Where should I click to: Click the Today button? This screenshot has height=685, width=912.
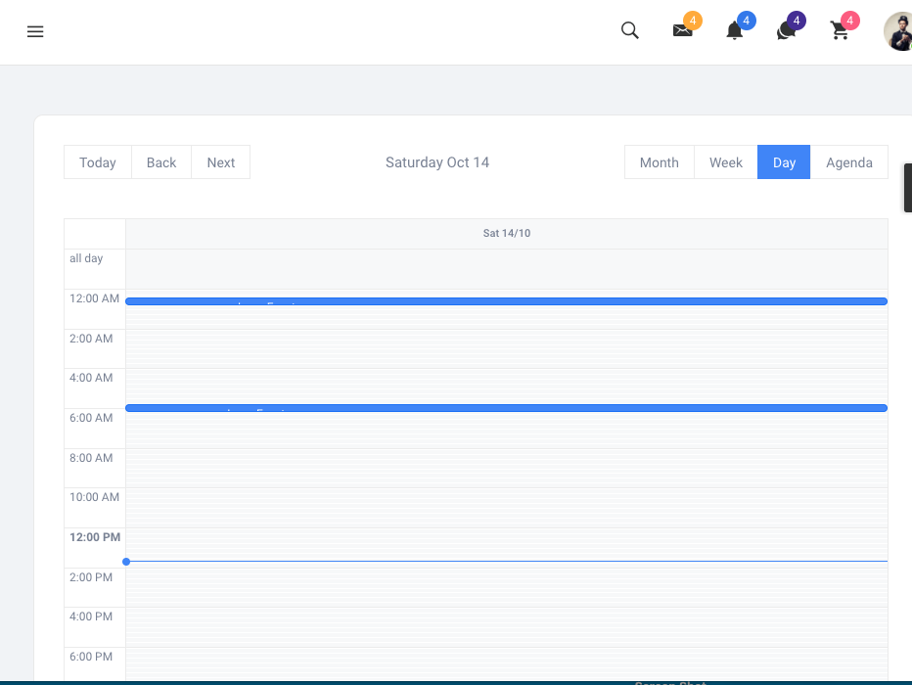[98, 162]
